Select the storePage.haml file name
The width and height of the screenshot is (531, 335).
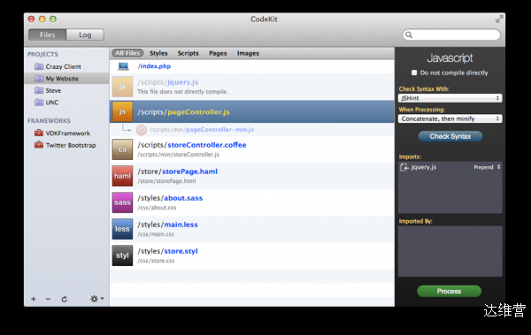(x=189, y=171)
